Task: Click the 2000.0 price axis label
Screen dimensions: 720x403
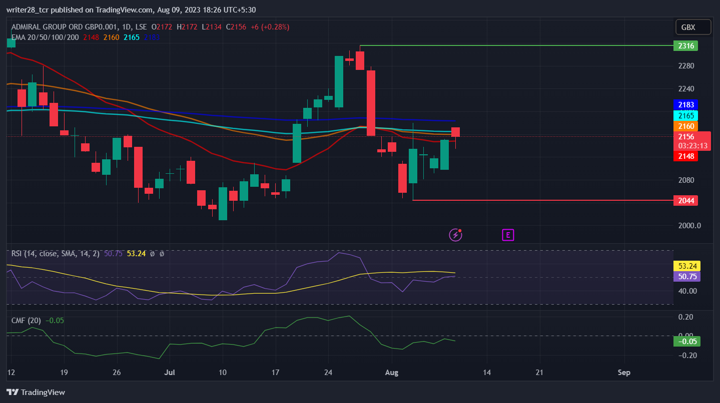Action: [x=688, y=225]
